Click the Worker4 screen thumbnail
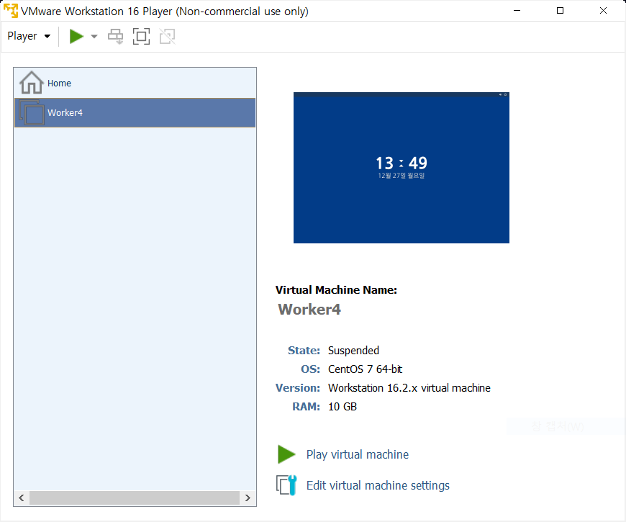 click(x=402, y=168)
